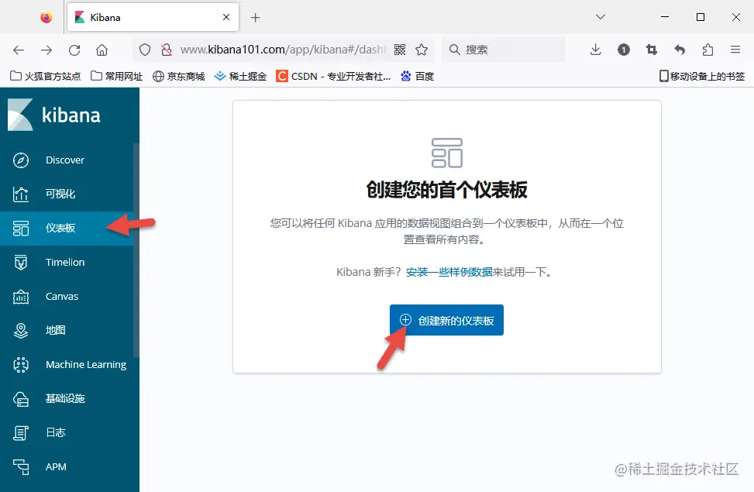Select the Canvas menu label
This screenshot has width=754, height=492.
point(62,297)
